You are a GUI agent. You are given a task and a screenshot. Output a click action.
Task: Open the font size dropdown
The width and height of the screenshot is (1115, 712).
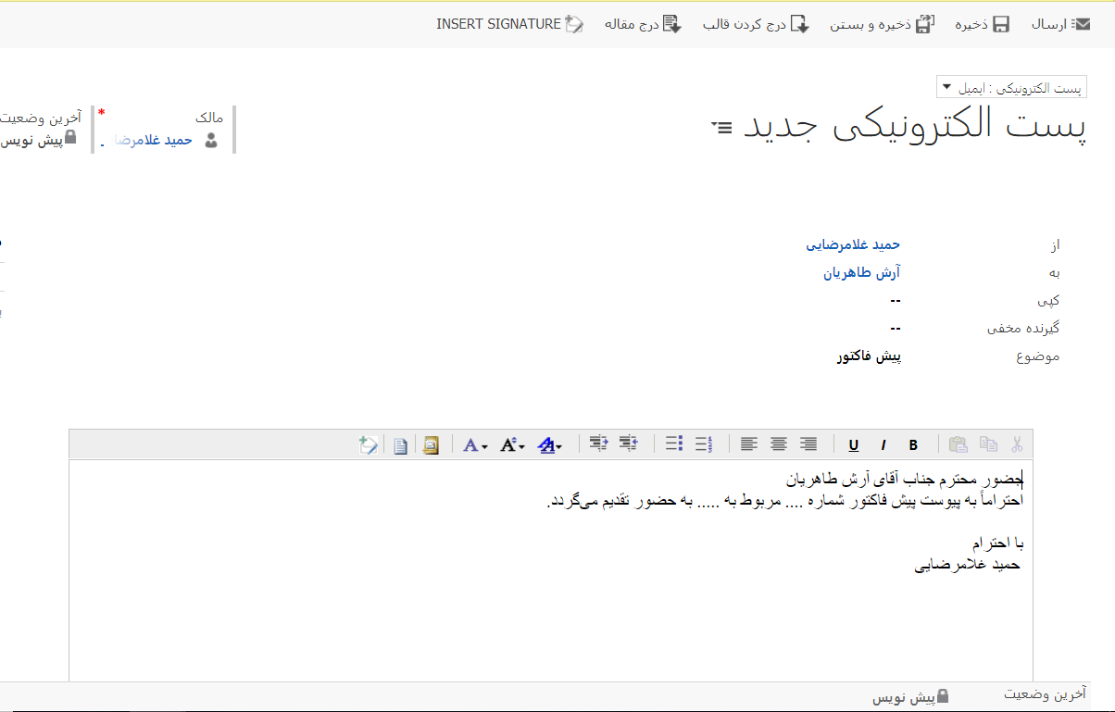(x=512, y=445)
